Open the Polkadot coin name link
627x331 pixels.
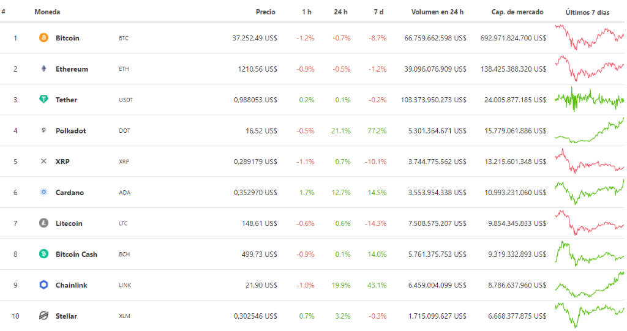tap(71, 131)
